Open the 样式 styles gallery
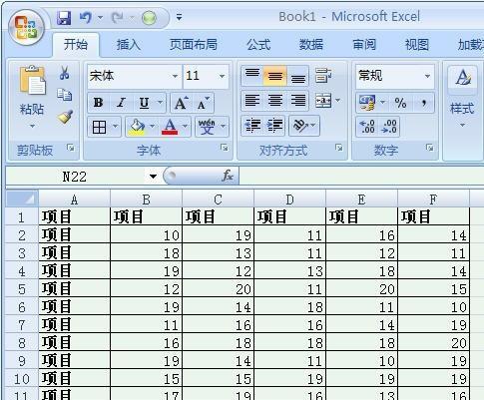The image size is (484, 400). (462, 97)
